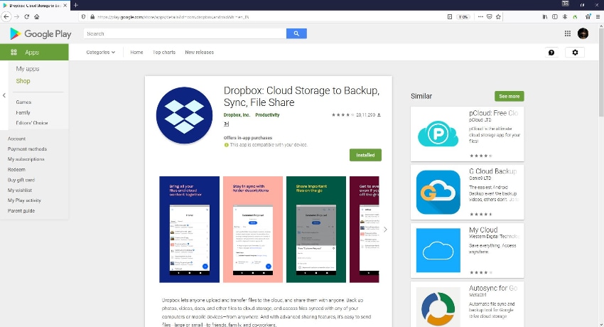Viewport: 604px width, 327px height.
Task: Open Account link in sidebar
Action: tap(16, 139)
